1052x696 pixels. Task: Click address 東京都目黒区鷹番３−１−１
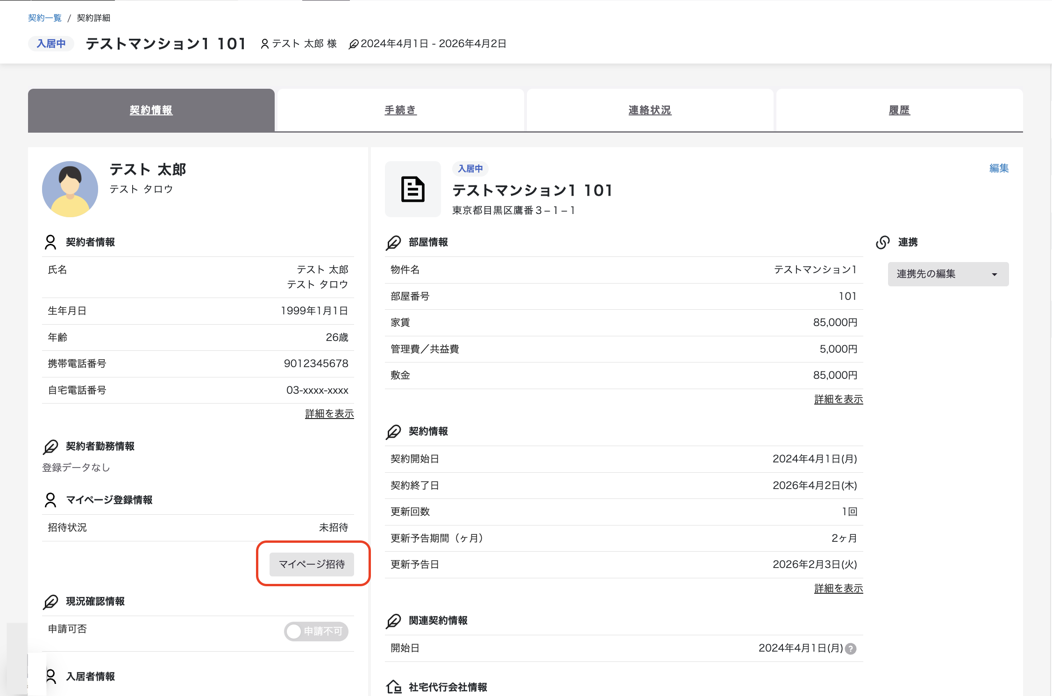coord(514,210)
